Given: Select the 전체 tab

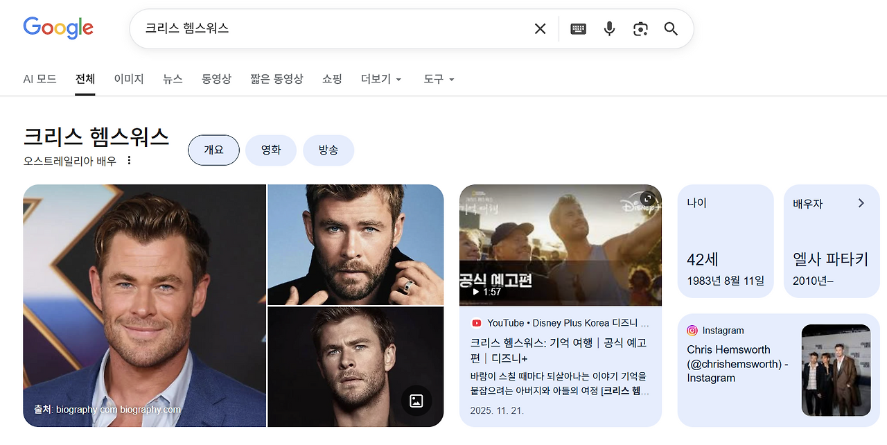Looking at the screenshot, I should point(85,79).
